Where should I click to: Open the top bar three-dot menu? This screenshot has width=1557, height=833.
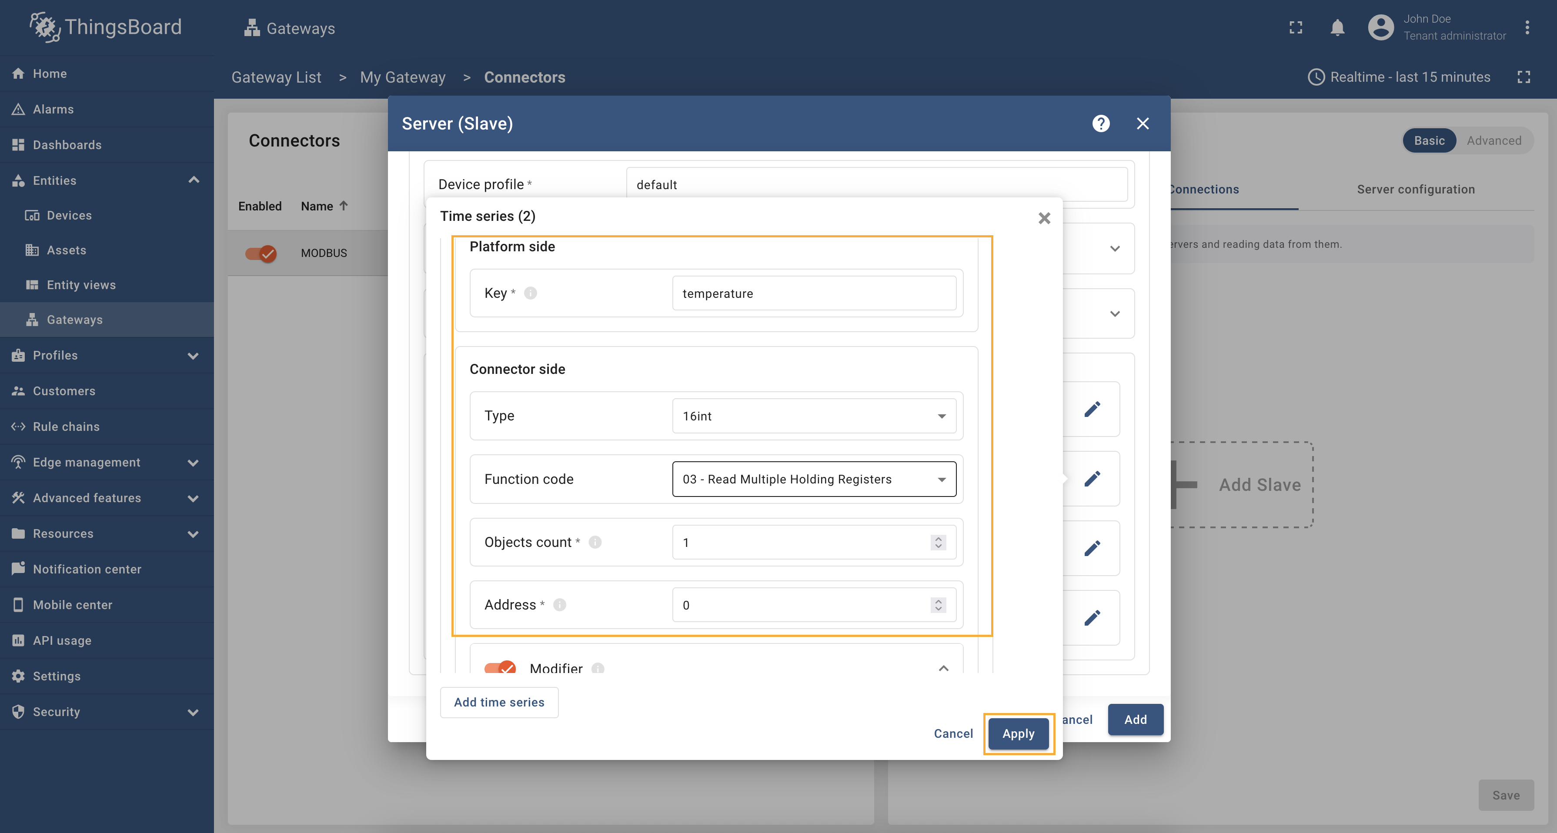coord(1527,27)
